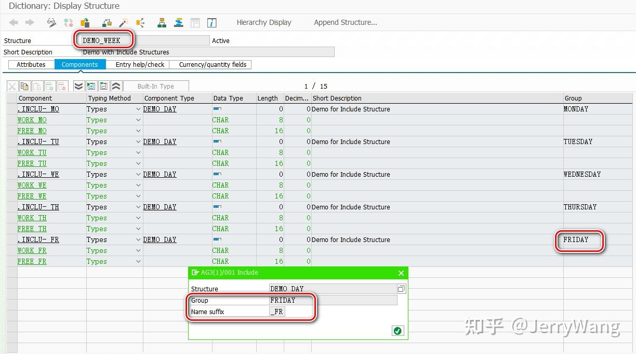Image resolution: width=636 pixels, height=354 pixels.
Task: Open the DEMO_DAY component type link
Action: [x=160, y=109]
